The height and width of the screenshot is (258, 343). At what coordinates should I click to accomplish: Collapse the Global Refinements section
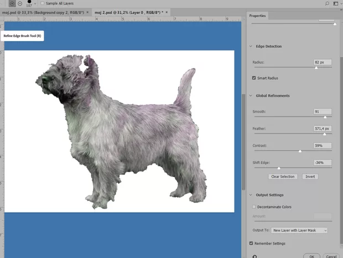pos(251,96)
